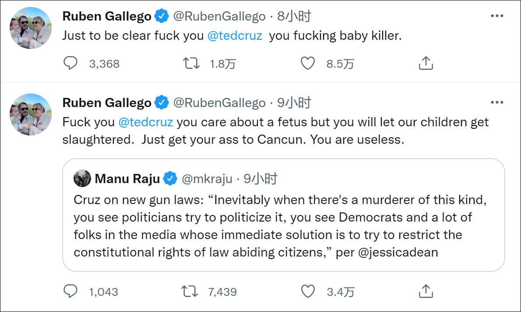Open more options on the top tweet
521x312 pixels.
click(x=497, y=16)
